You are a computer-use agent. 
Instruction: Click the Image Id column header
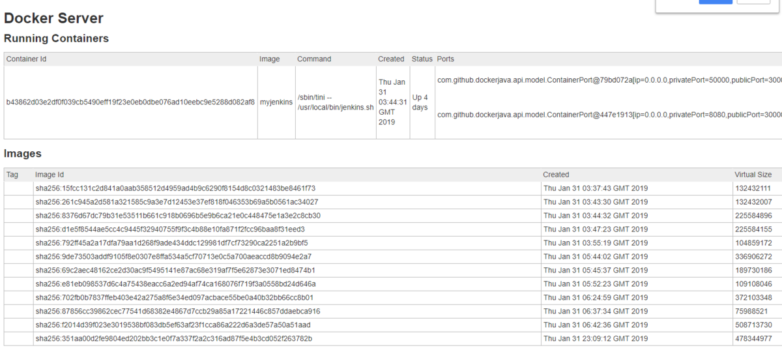click(50, 175)
